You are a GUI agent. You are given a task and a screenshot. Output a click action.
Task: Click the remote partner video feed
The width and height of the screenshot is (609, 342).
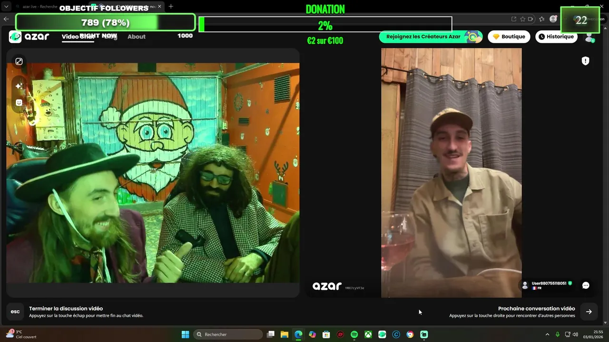tap(451, 173)
